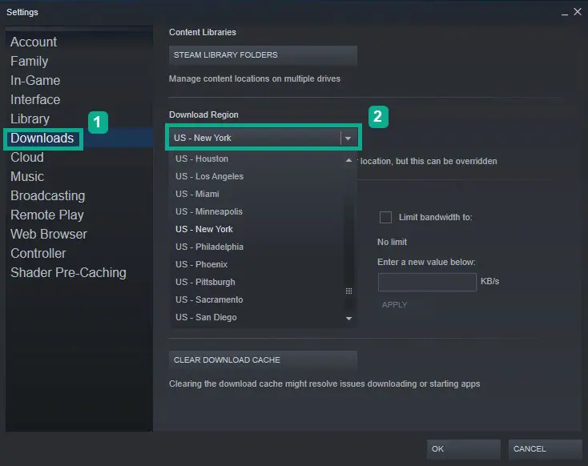Click region list scroll up arrow
The width and height of the screenshot is (588, 466).
[x=348, y=160]
